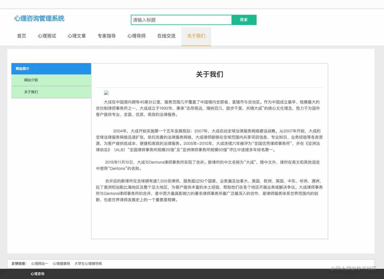Visit the 心理健康网 friendly link
This screenshot has height=279, width=384.
point(61,264)
